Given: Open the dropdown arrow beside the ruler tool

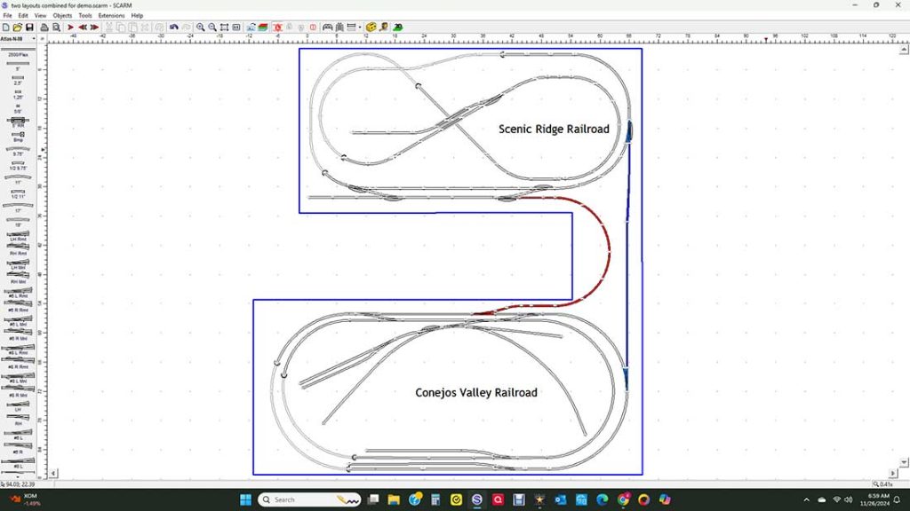Looking at the screenshot, I should coord(361,27).
